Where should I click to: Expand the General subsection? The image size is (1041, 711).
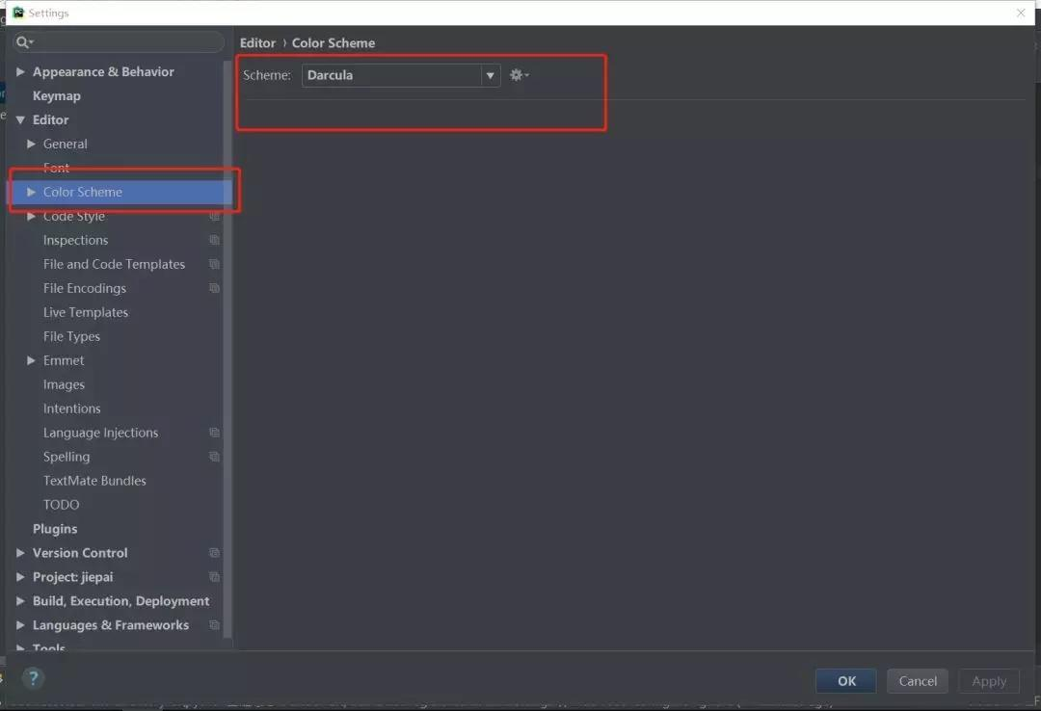(x=31, y=145)
